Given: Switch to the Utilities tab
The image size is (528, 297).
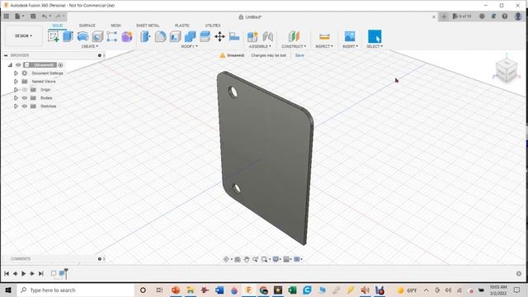Looking at the screenshot, I should [213, 26].
